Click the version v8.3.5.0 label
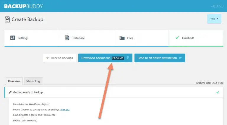 pos(217,6)
